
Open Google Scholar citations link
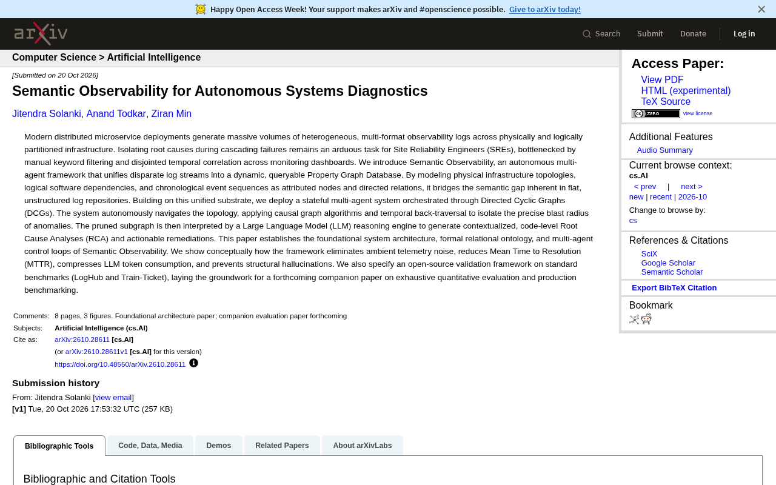pos(668,263)
